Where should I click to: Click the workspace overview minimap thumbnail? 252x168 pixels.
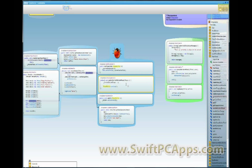click(x=66, y=8)
